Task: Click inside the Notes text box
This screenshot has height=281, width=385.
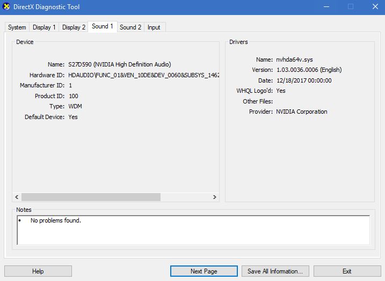Action: pos(193,231)
